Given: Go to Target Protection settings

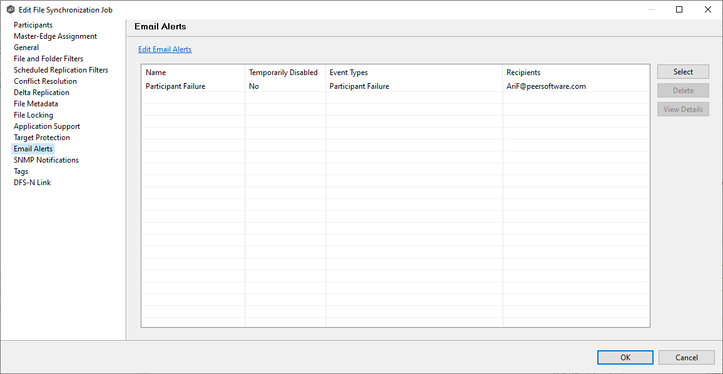Looking at the screenshot, I should coord(42,138).
